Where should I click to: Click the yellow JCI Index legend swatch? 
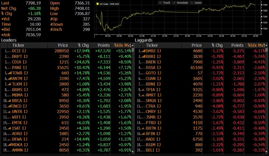tap(98, 4)
